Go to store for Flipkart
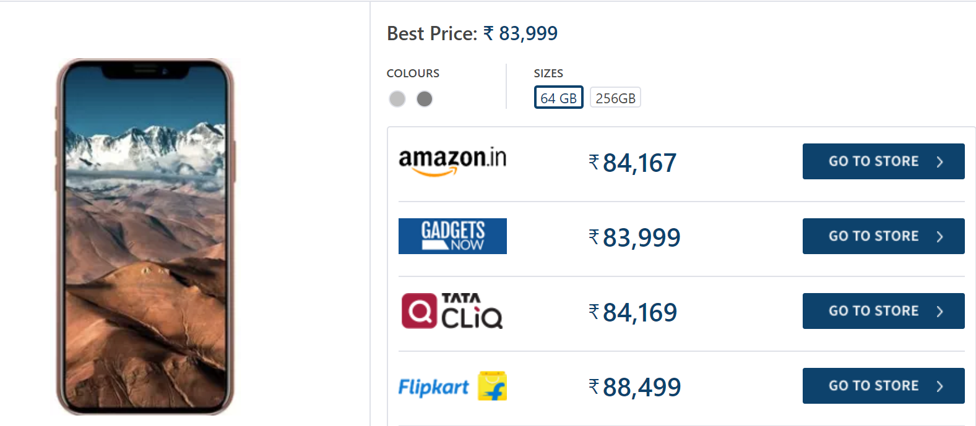Image resolution: width=976 pixels, height=426 pixels. pos(883,386)
